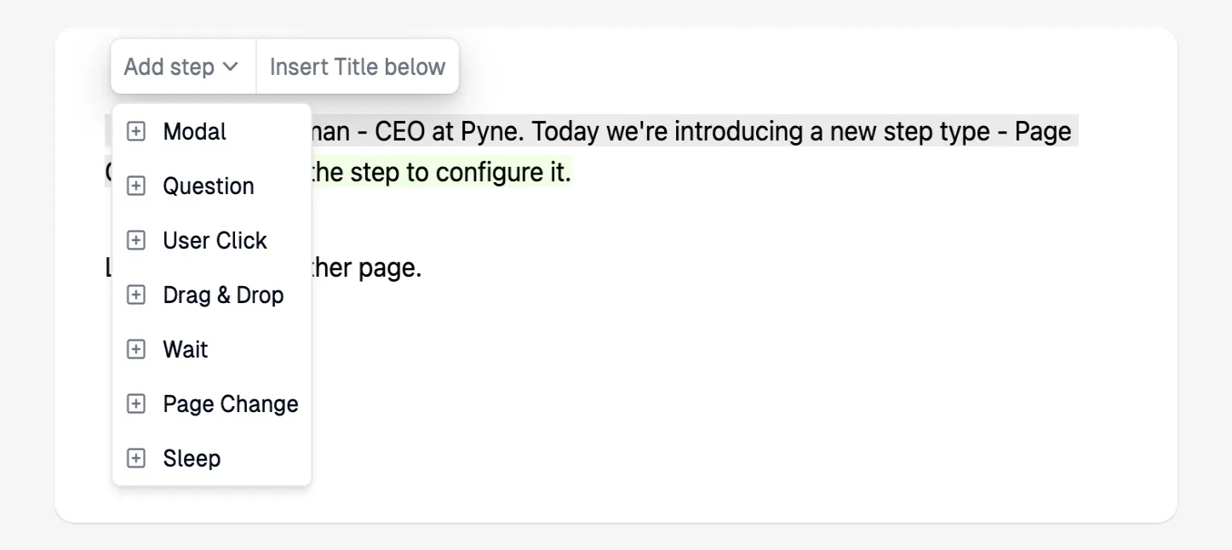Select Wait from the step menu
The image size is (1232, 550).
click(185, 349)
